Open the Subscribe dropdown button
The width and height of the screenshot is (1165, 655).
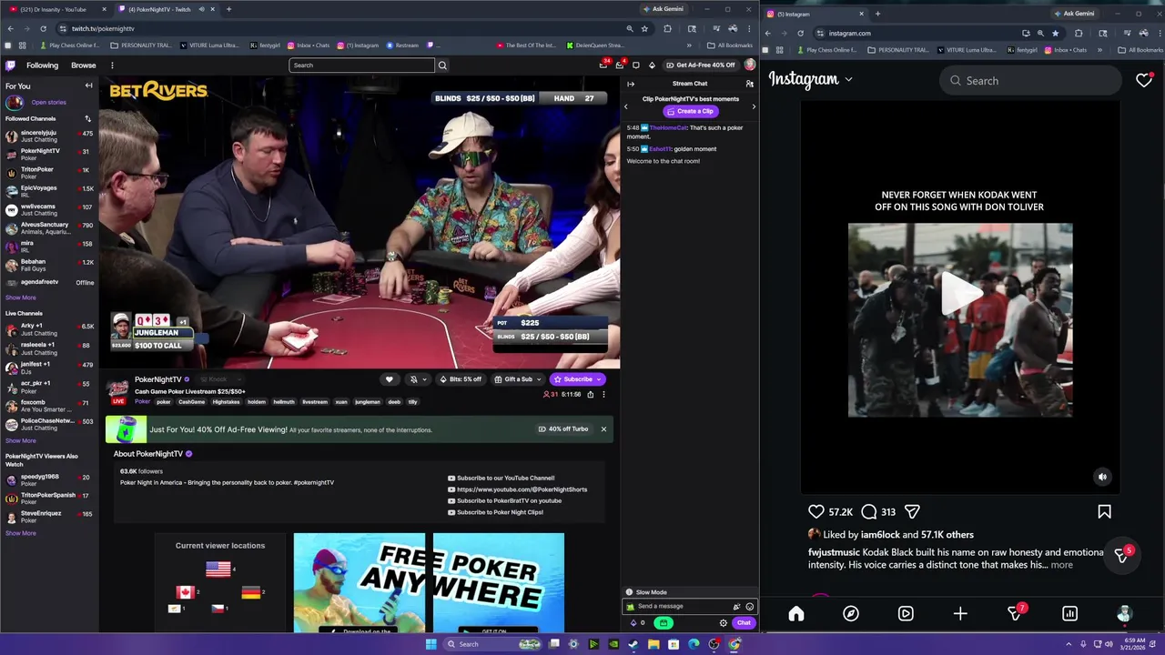pyautogui.click(x=577, y=379)
